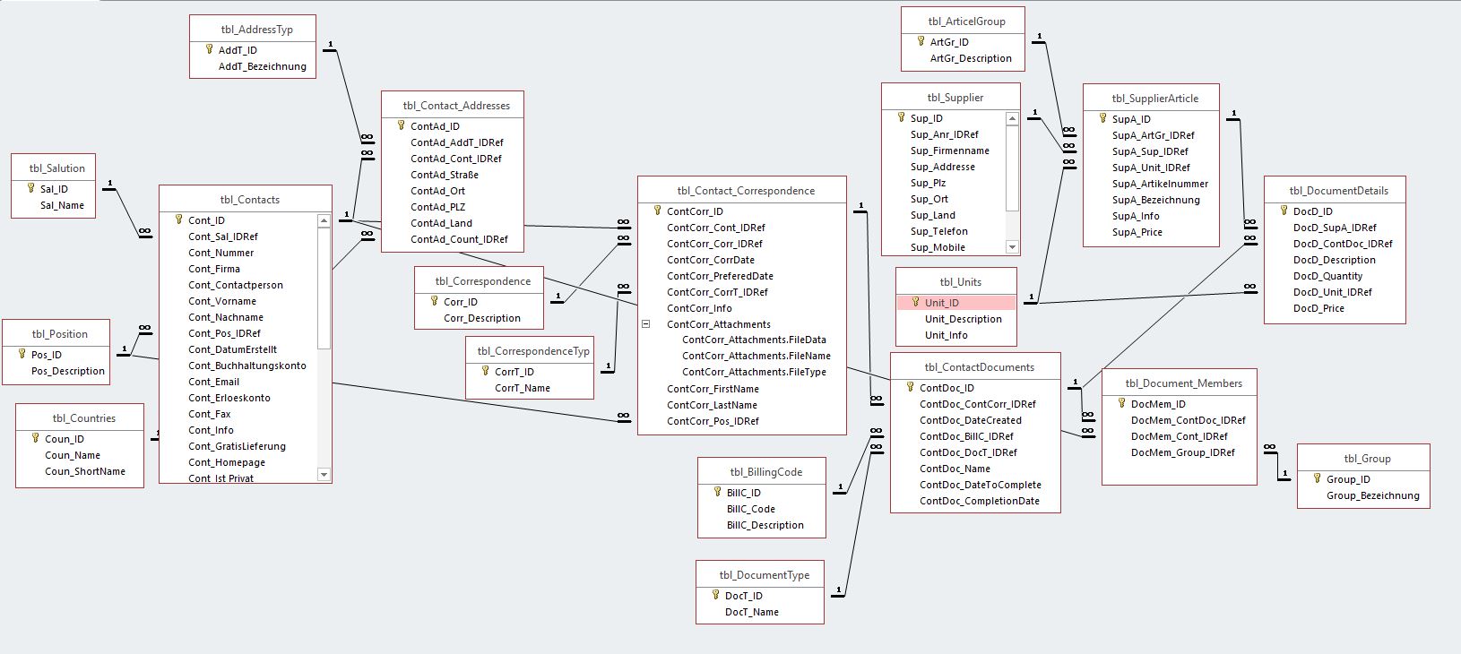The image size is (1461, 654).
Task: Select the tbl_Document_Members title bar
Action: tap(1180, 383)
